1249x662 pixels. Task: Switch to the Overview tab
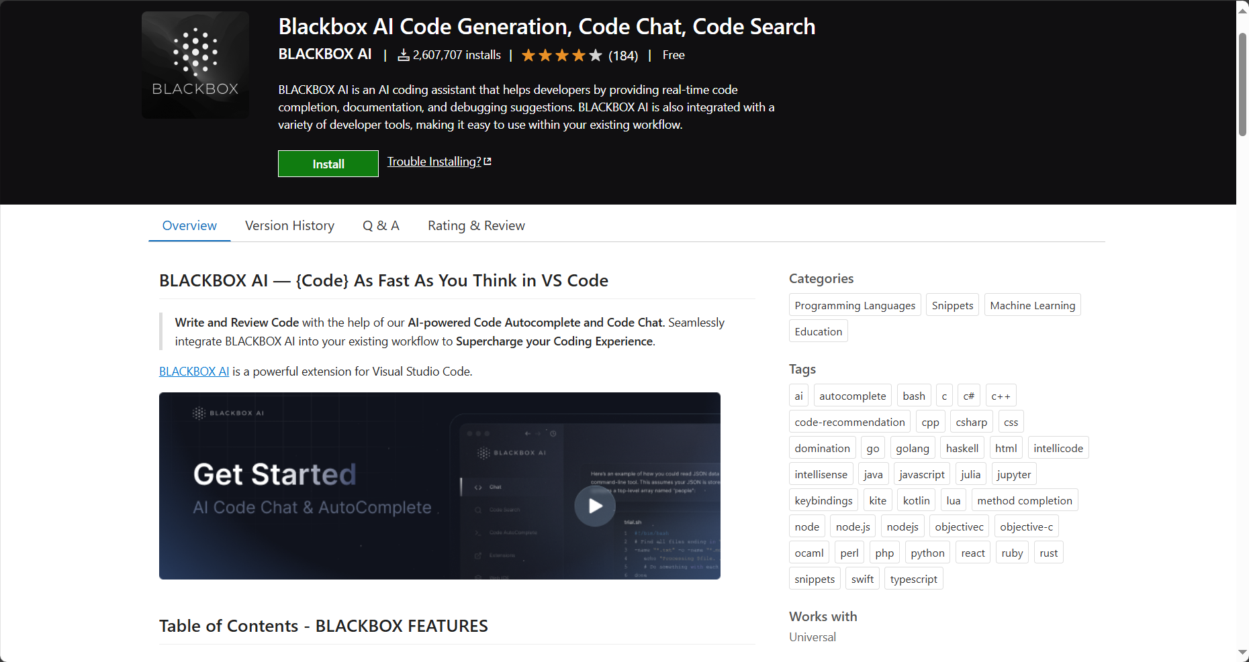coord(189,225)
